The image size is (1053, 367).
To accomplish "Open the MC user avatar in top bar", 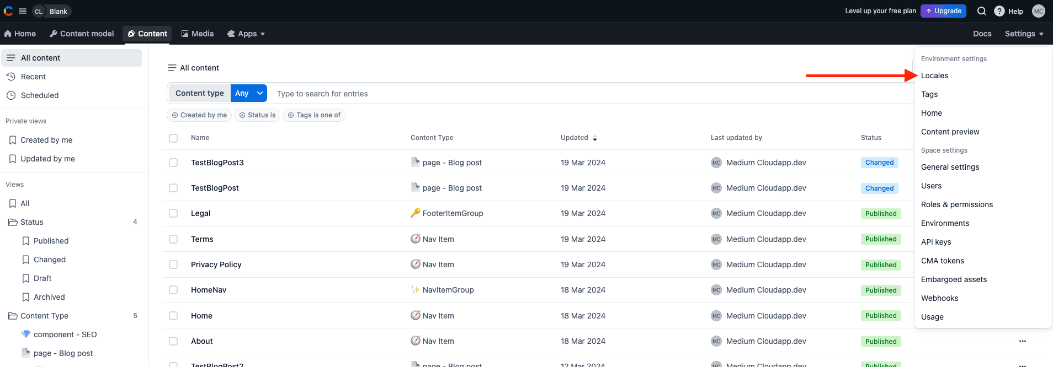I will pyautogui.click(x=1038, y=11).
